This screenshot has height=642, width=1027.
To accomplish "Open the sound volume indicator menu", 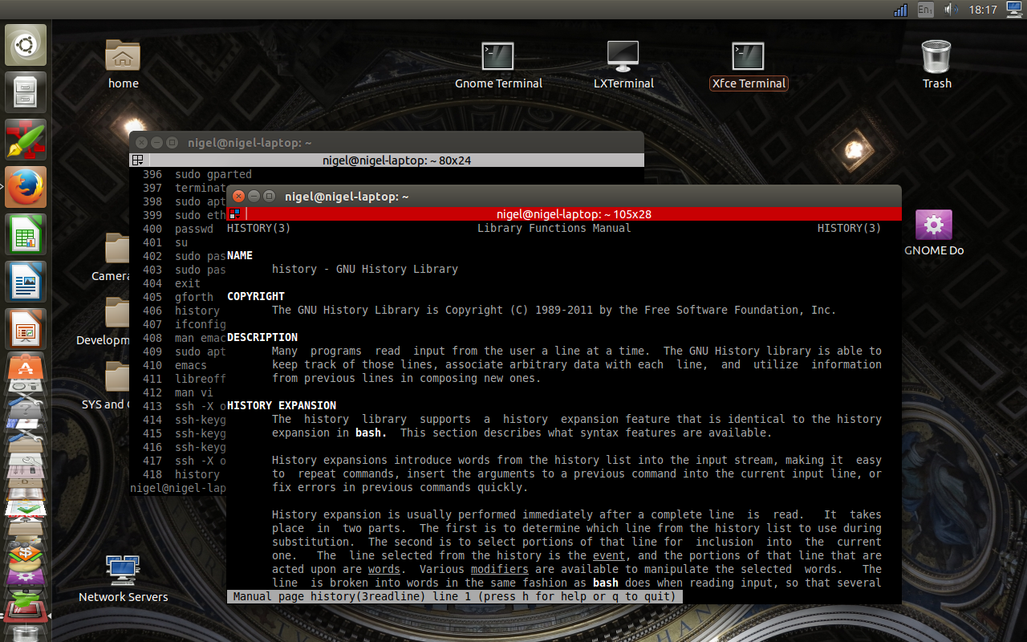I will pos(951,10).
